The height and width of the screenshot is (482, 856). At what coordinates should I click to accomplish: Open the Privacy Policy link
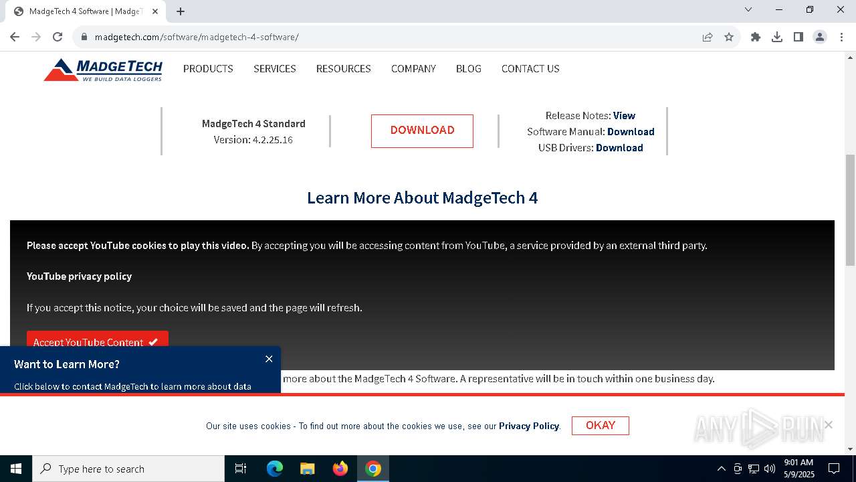tap(529, 426)
